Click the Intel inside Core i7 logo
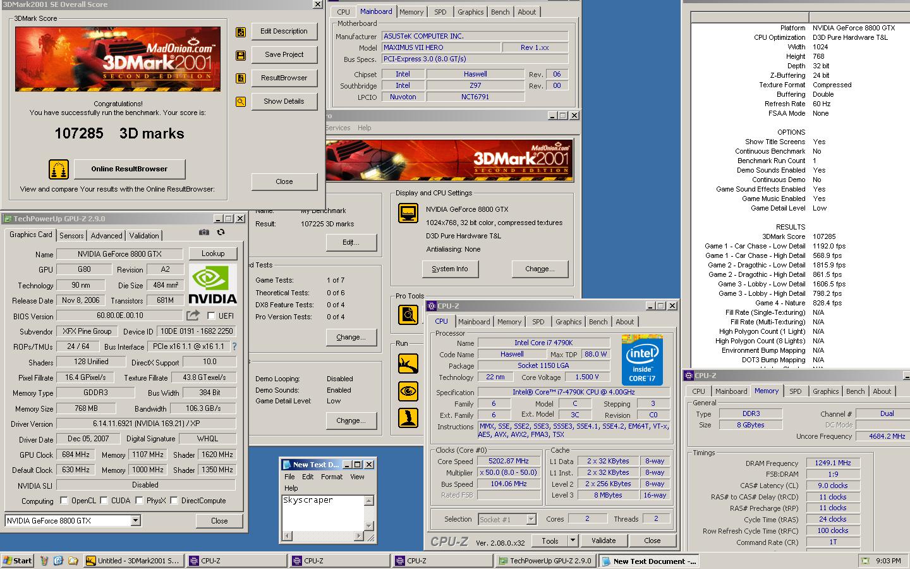 (x=642, y=360)
